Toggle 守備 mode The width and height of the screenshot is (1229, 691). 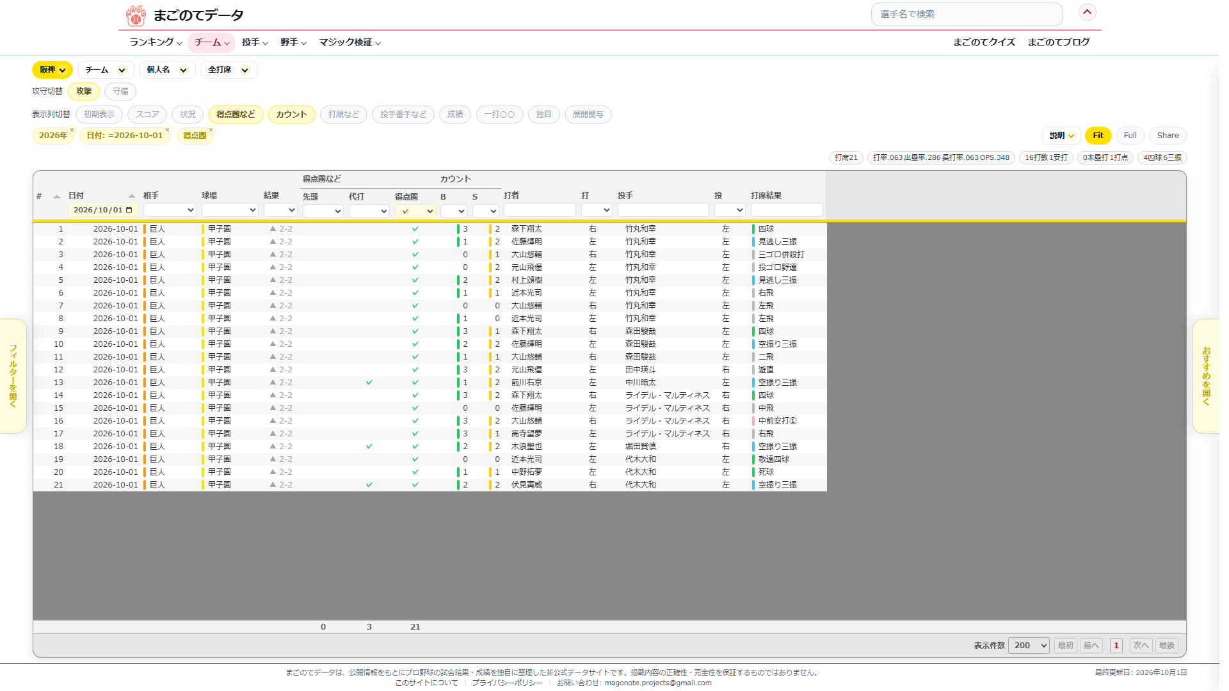tap(120, 91)
